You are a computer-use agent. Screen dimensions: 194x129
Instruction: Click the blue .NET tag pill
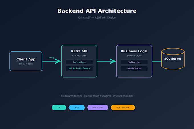coord(77,108)
